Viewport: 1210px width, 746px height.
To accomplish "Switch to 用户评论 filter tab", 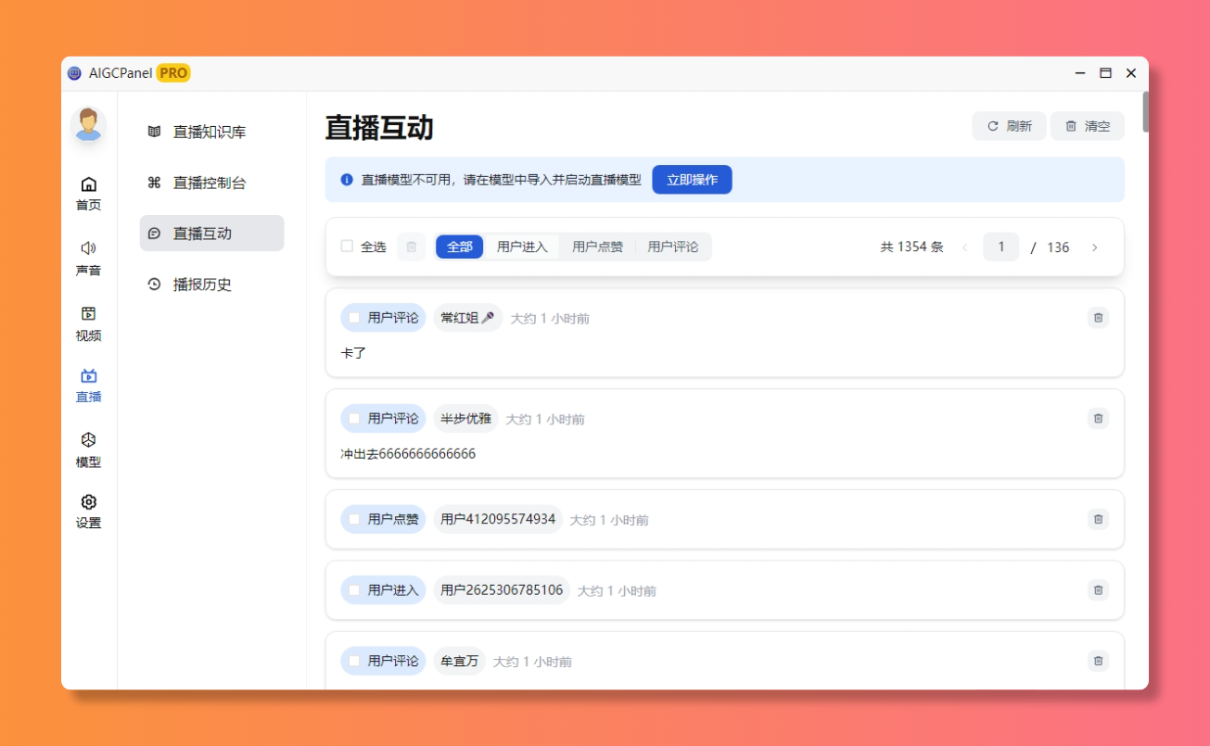I will 672,247.
